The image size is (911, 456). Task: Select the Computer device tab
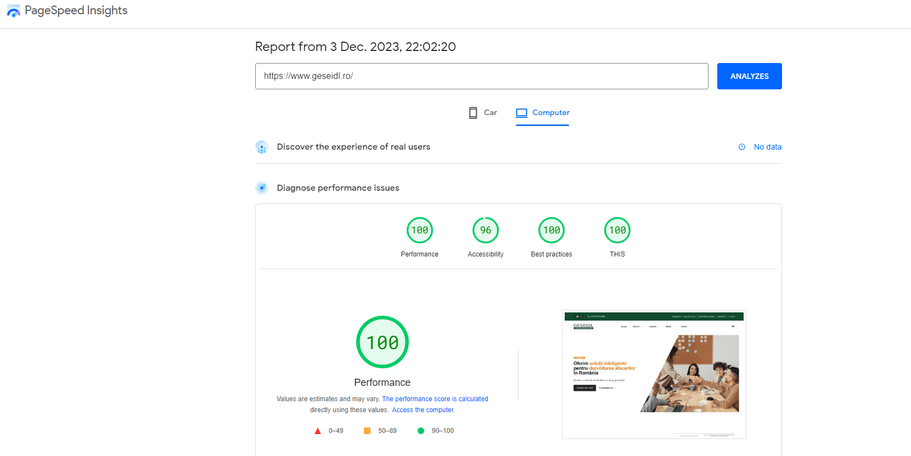pos(543,113)
